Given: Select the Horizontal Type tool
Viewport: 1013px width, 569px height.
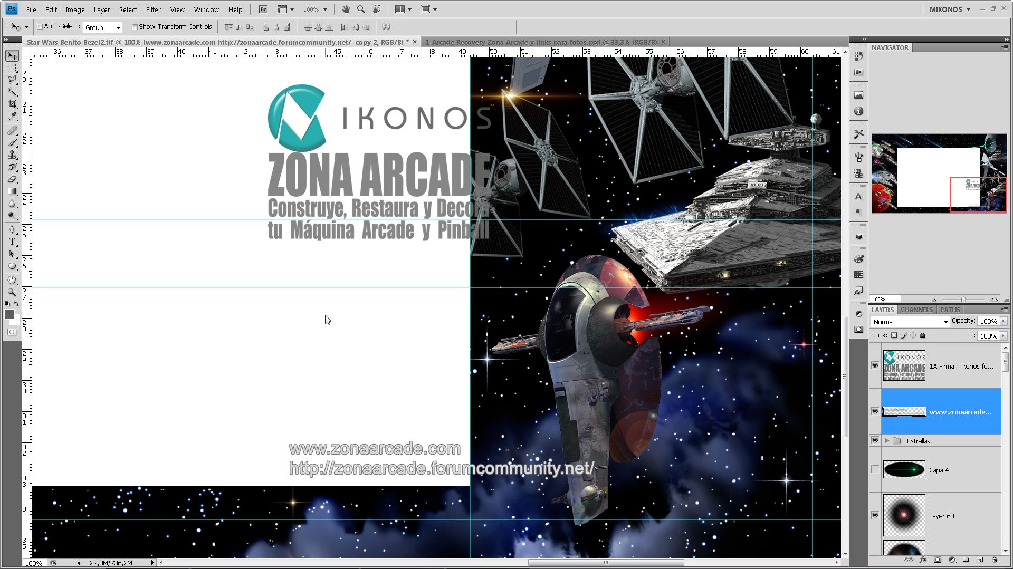Looking at the screenshot, I should [x=12, y=242].
